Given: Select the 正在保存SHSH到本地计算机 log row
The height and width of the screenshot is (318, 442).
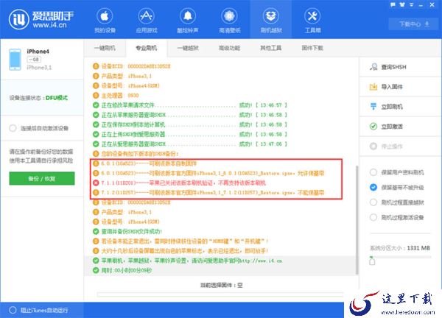Looking at the screenshot, I should click(x=190, y=124).
